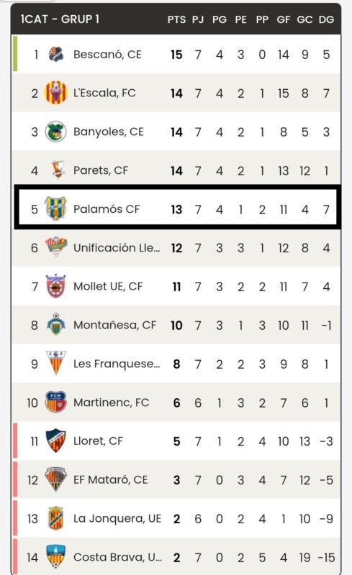Click the L'Escala, FC striped crest

pos(56,93)
